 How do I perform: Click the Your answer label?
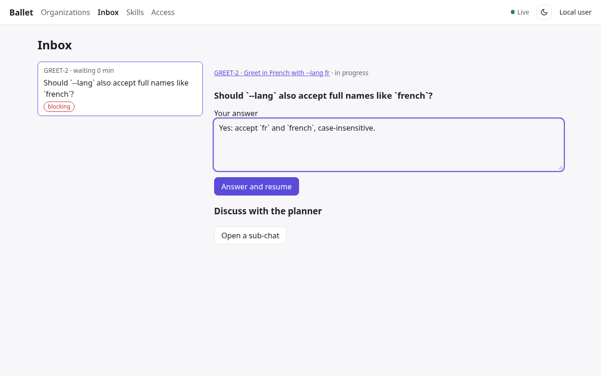(236, 113)
